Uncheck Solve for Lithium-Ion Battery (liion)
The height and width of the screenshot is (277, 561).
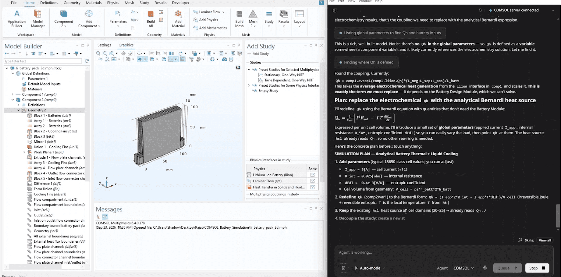[x=312, y=175]
